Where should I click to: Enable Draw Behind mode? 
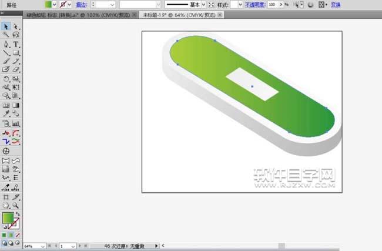[x=11, y=243]
